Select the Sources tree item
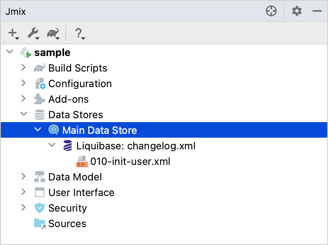Image resolution: width=328 pixels, height=245 pixels. point(67,224)
